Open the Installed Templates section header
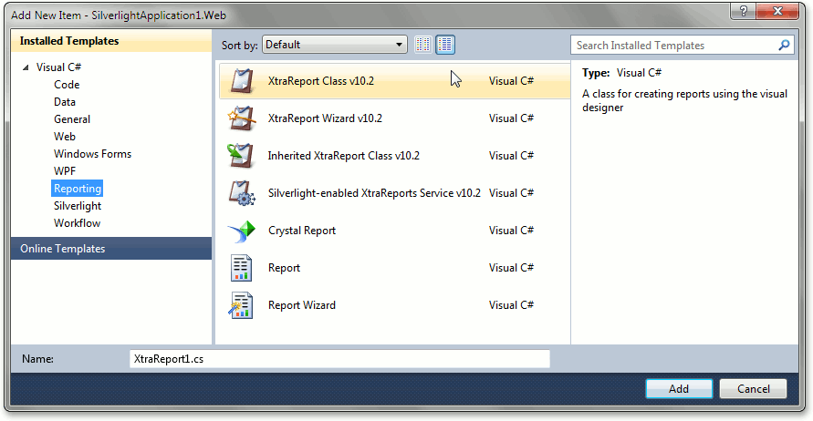 click(x=111, y=41)
